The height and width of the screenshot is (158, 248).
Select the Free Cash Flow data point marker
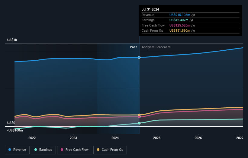(x=139, y=117)
